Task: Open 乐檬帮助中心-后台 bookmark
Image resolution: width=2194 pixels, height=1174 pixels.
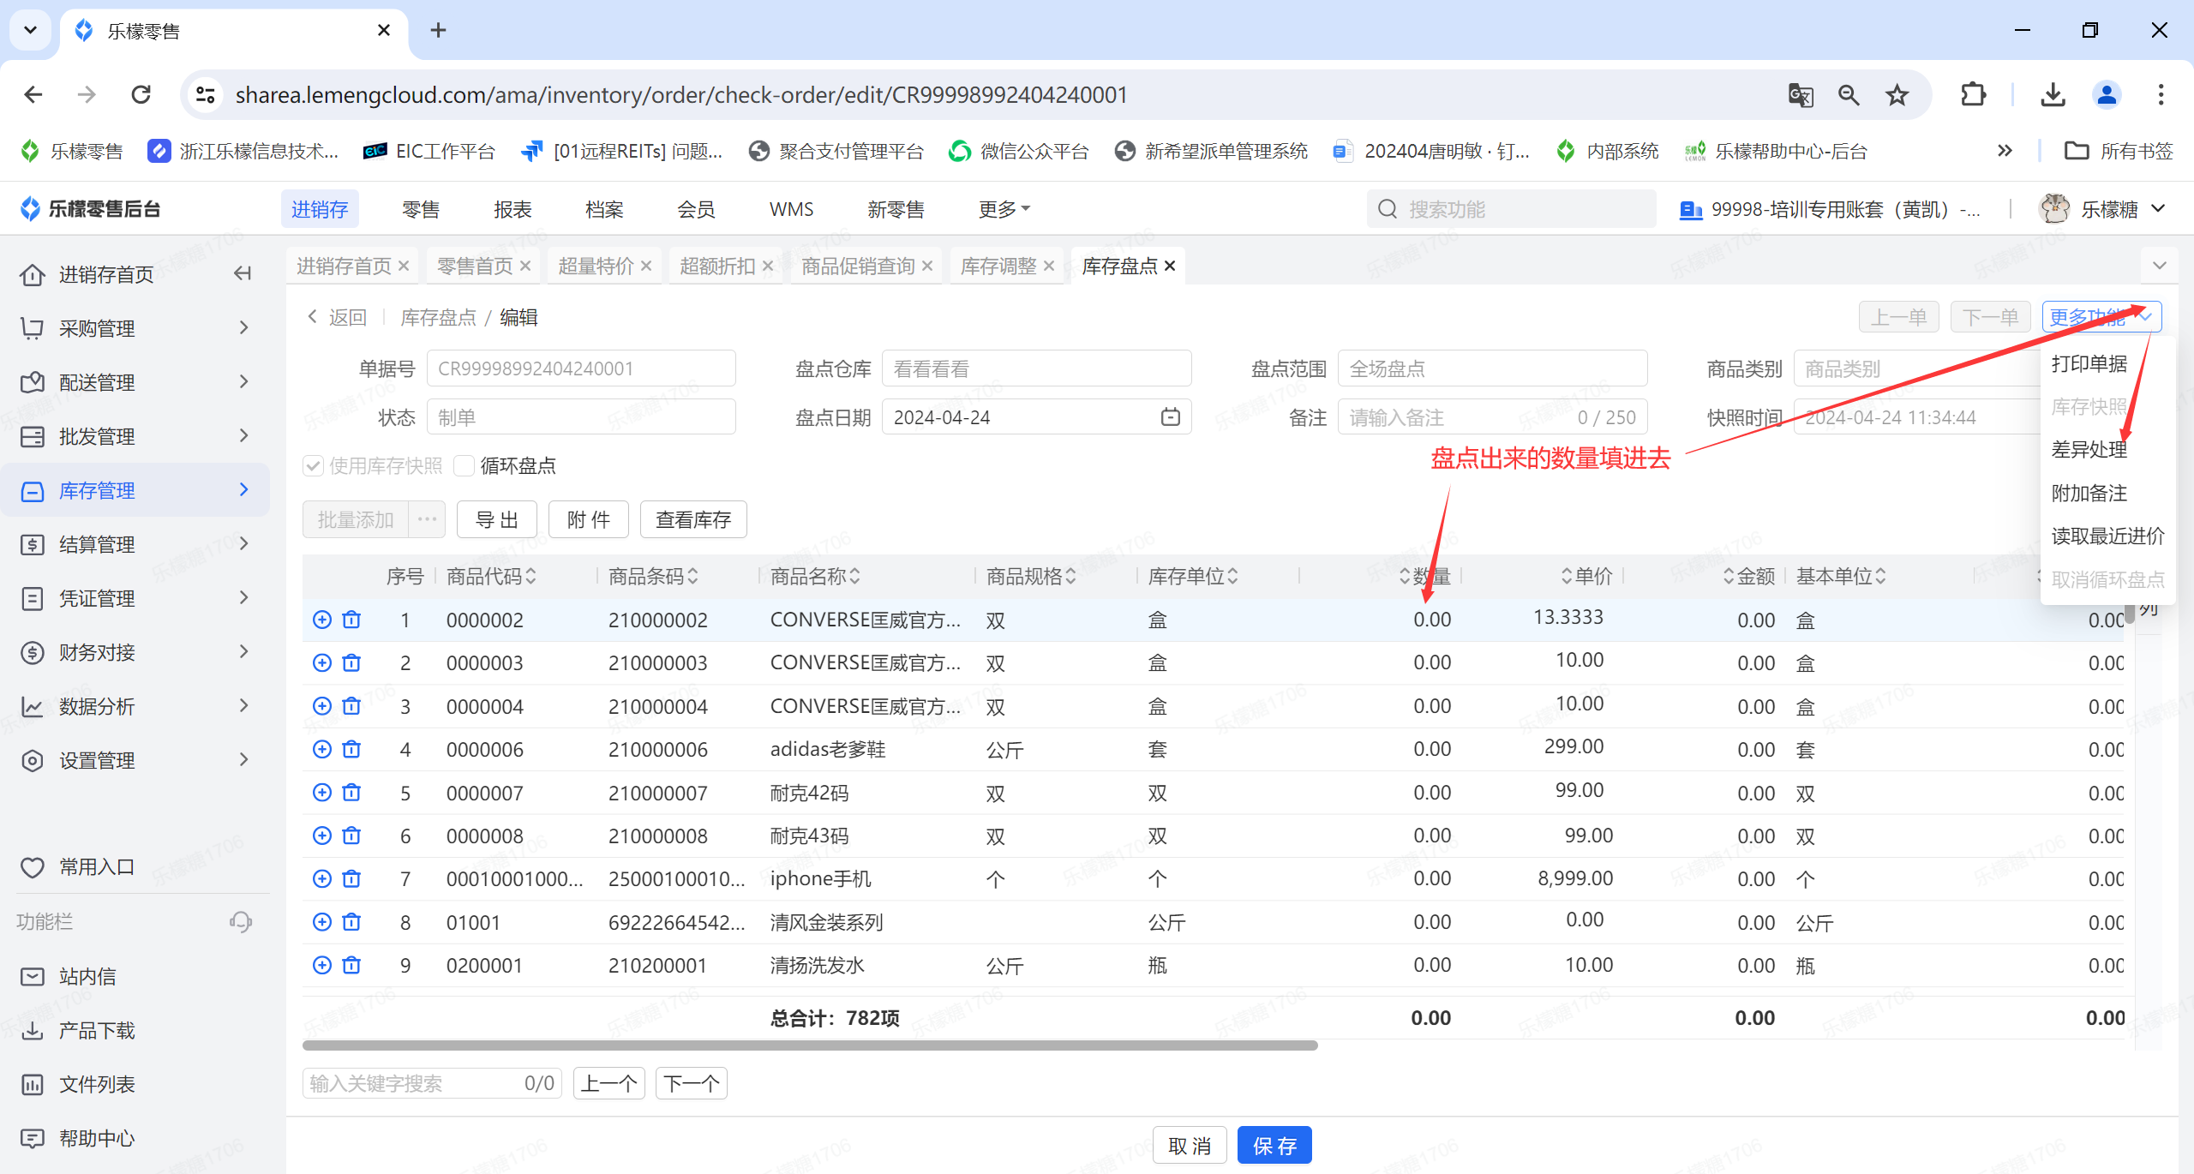Action: 1776,151
